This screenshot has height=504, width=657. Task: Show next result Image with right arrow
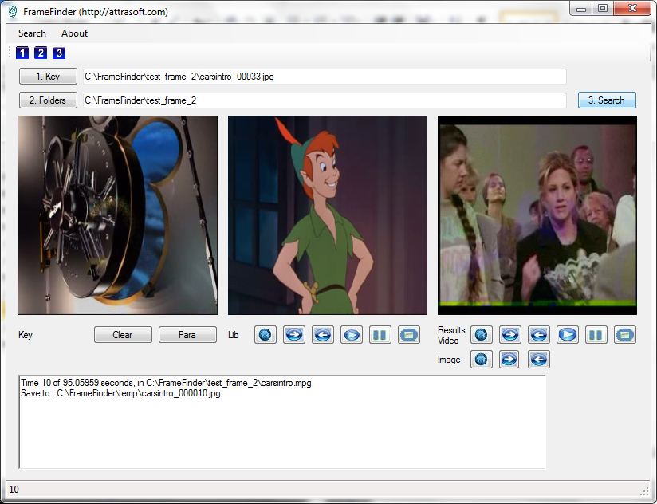point(509,360)
